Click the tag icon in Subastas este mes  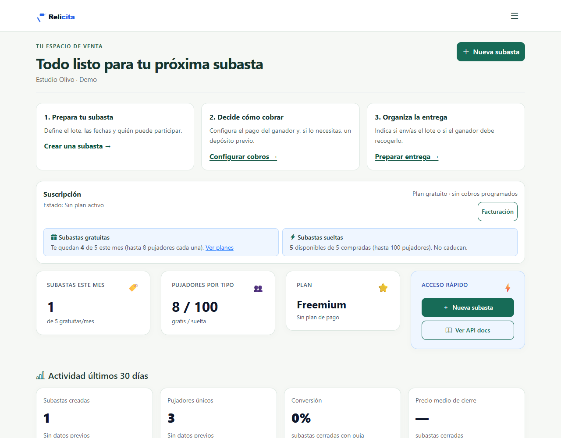point(133,287)
